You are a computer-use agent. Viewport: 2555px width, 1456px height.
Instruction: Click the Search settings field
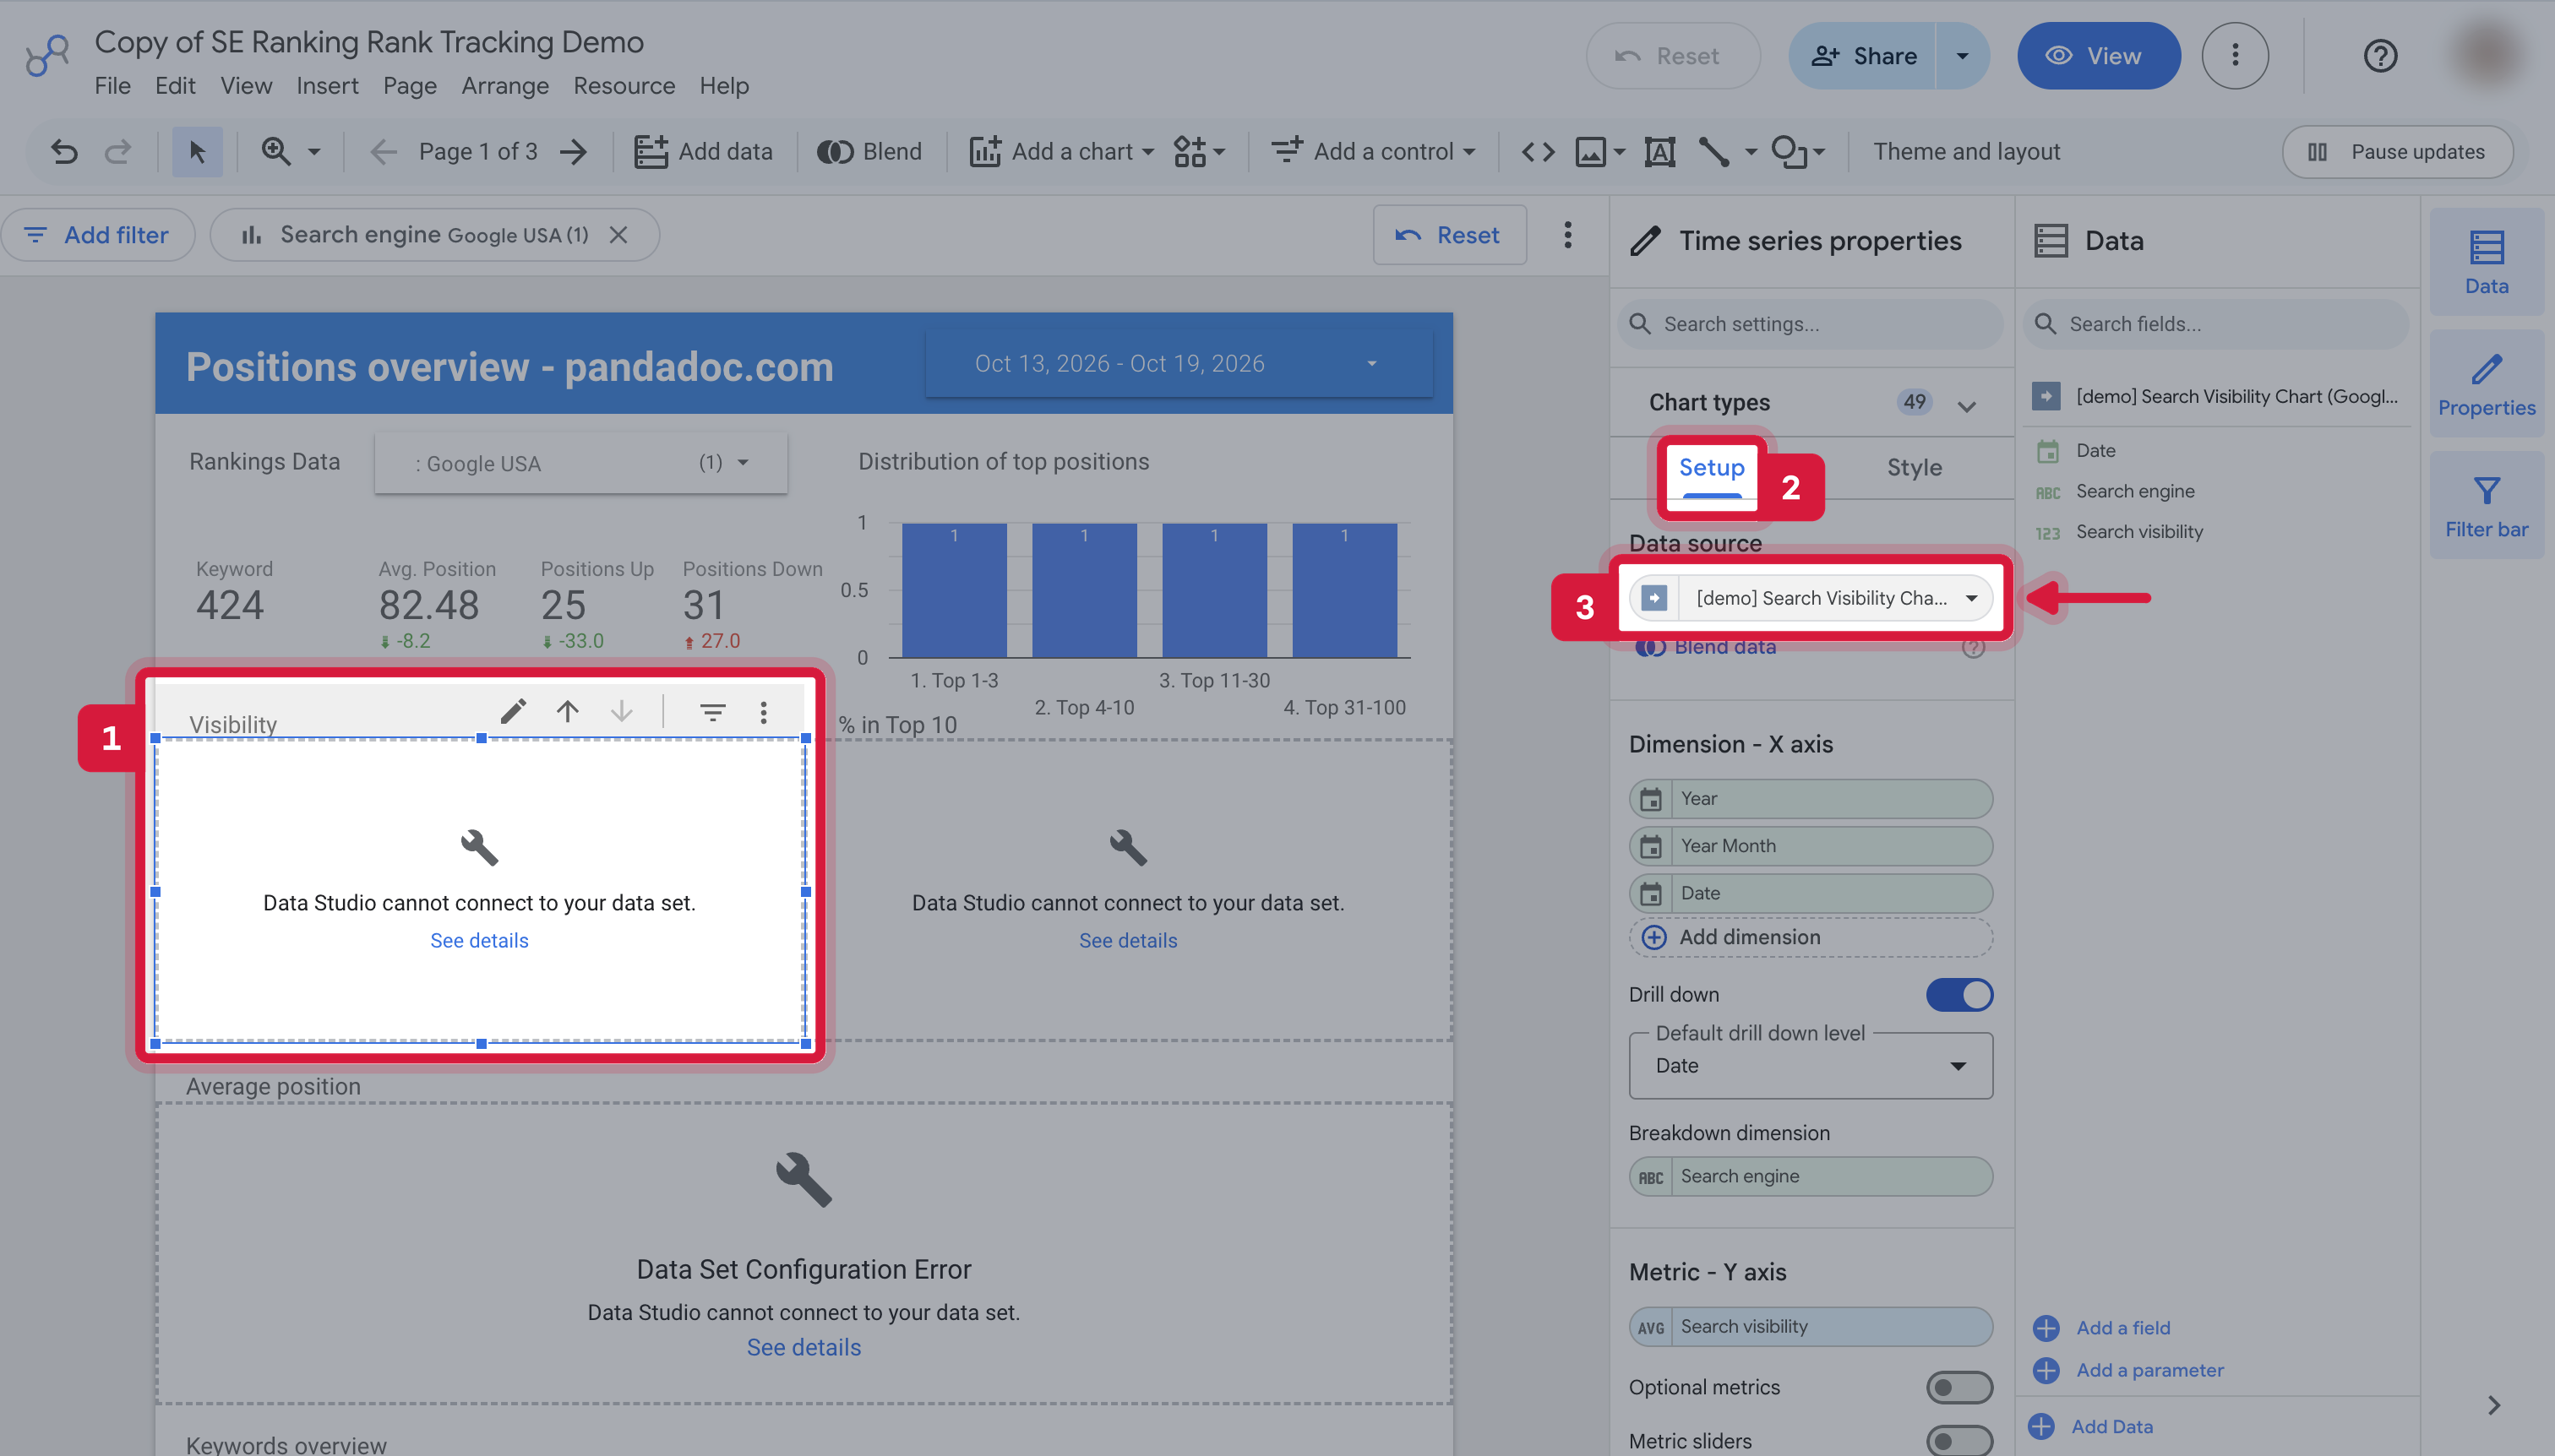1811,324
